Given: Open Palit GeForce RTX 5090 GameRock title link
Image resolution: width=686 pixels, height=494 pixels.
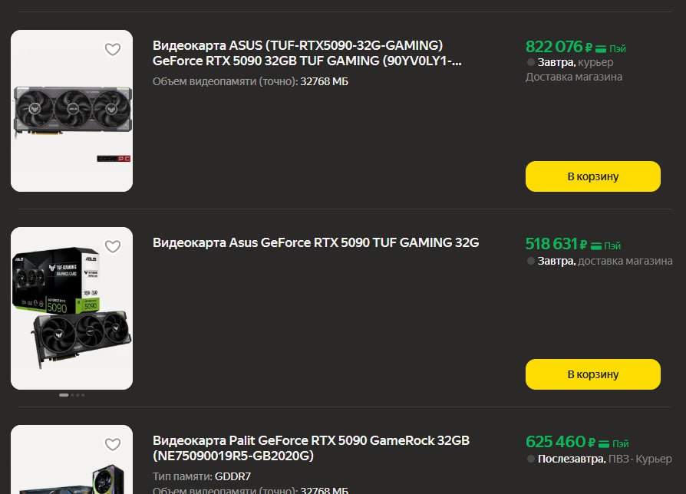Looking at the screenshot, I should 311,448.
